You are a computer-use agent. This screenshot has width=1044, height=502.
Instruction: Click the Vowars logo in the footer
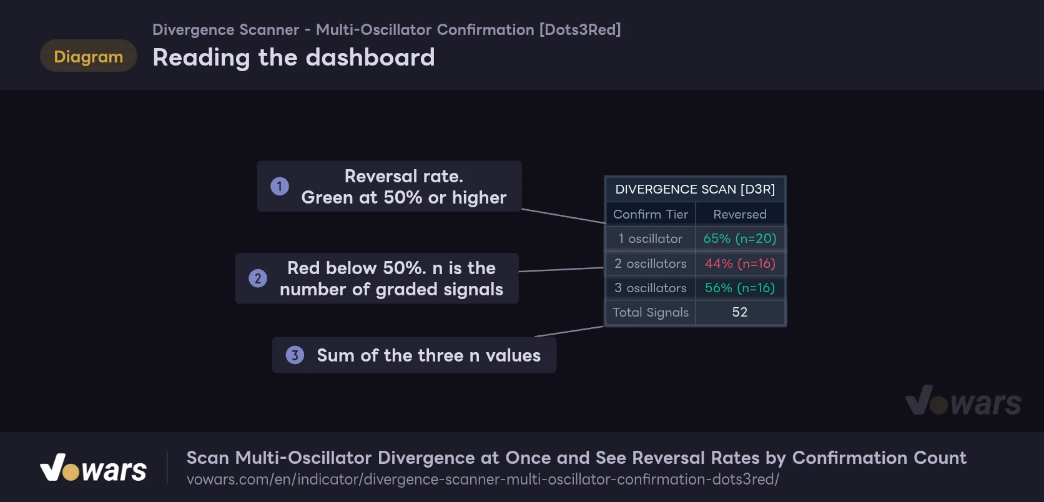tap(93, 468)
